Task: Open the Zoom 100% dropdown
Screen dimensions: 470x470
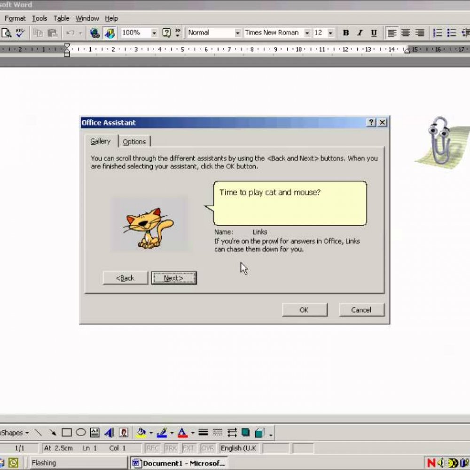Action: 154,33
